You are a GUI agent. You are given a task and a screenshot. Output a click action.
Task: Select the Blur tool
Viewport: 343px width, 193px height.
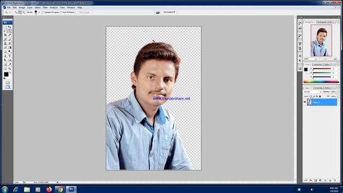[5, 51]
